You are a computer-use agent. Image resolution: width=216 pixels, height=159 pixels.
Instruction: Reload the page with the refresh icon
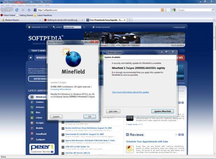click(17, 10)
